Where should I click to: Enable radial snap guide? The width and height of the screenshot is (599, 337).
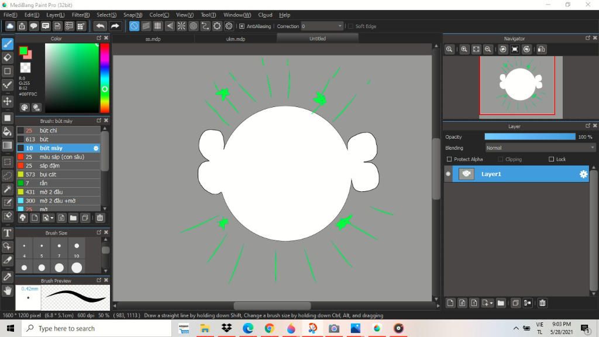181,26
